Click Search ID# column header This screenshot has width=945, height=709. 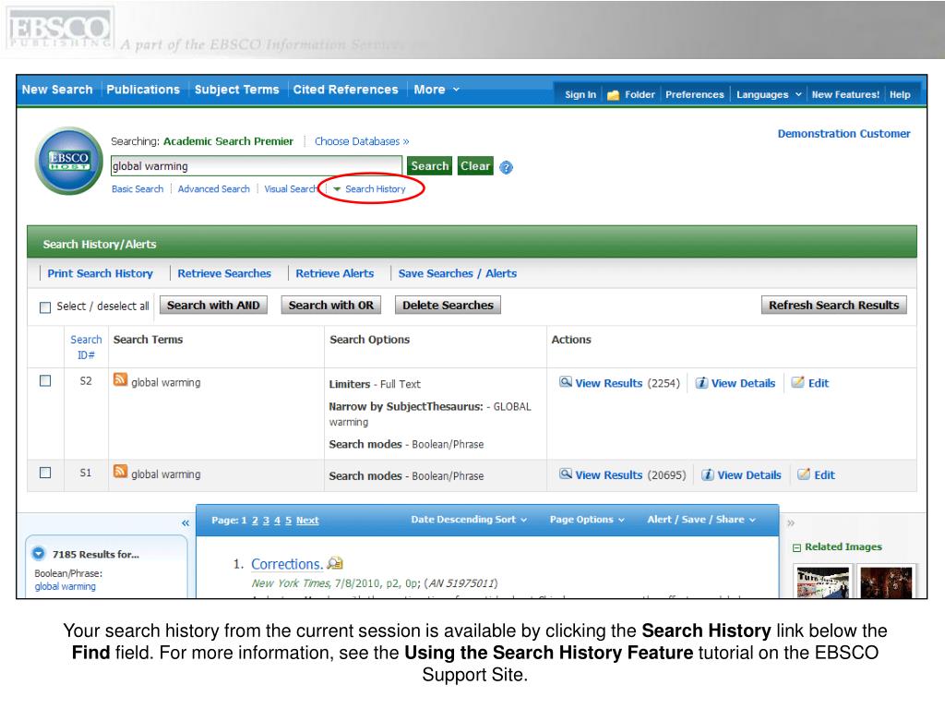pos(86,347)
